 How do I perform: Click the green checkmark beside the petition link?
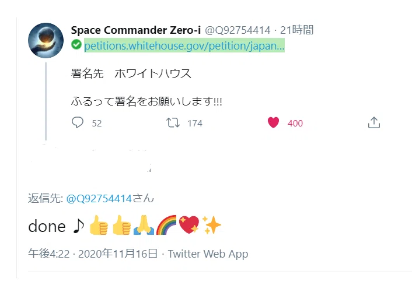click(x=76, y=44)
